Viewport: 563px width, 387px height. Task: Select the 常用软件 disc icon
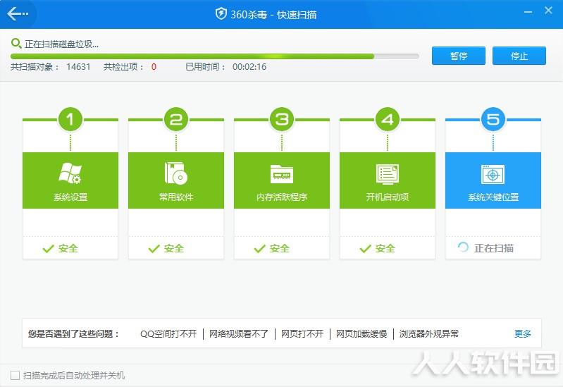pos(176,173)
